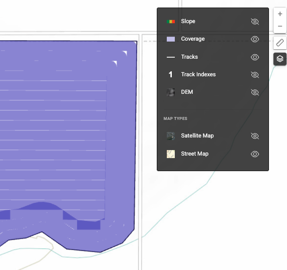Viewport: 287px width, 270px height.
Task: Click the Slope color gradient icon
Action: pyautogui.click(x=171, y=22)
